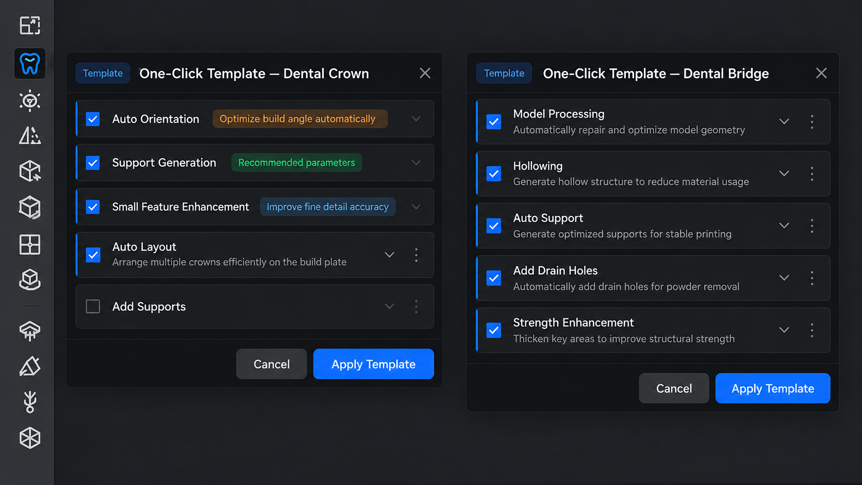Click 'Improve fine detail accuracy' blue tag
Screen dimensions: 862x485
coord(327,207)
